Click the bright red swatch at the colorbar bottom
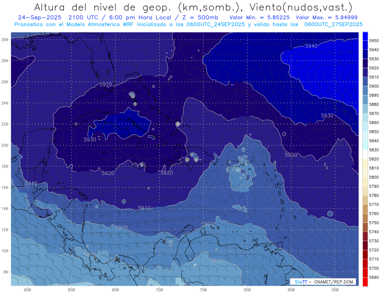380x294 pixels. click(x=365, y=282)
